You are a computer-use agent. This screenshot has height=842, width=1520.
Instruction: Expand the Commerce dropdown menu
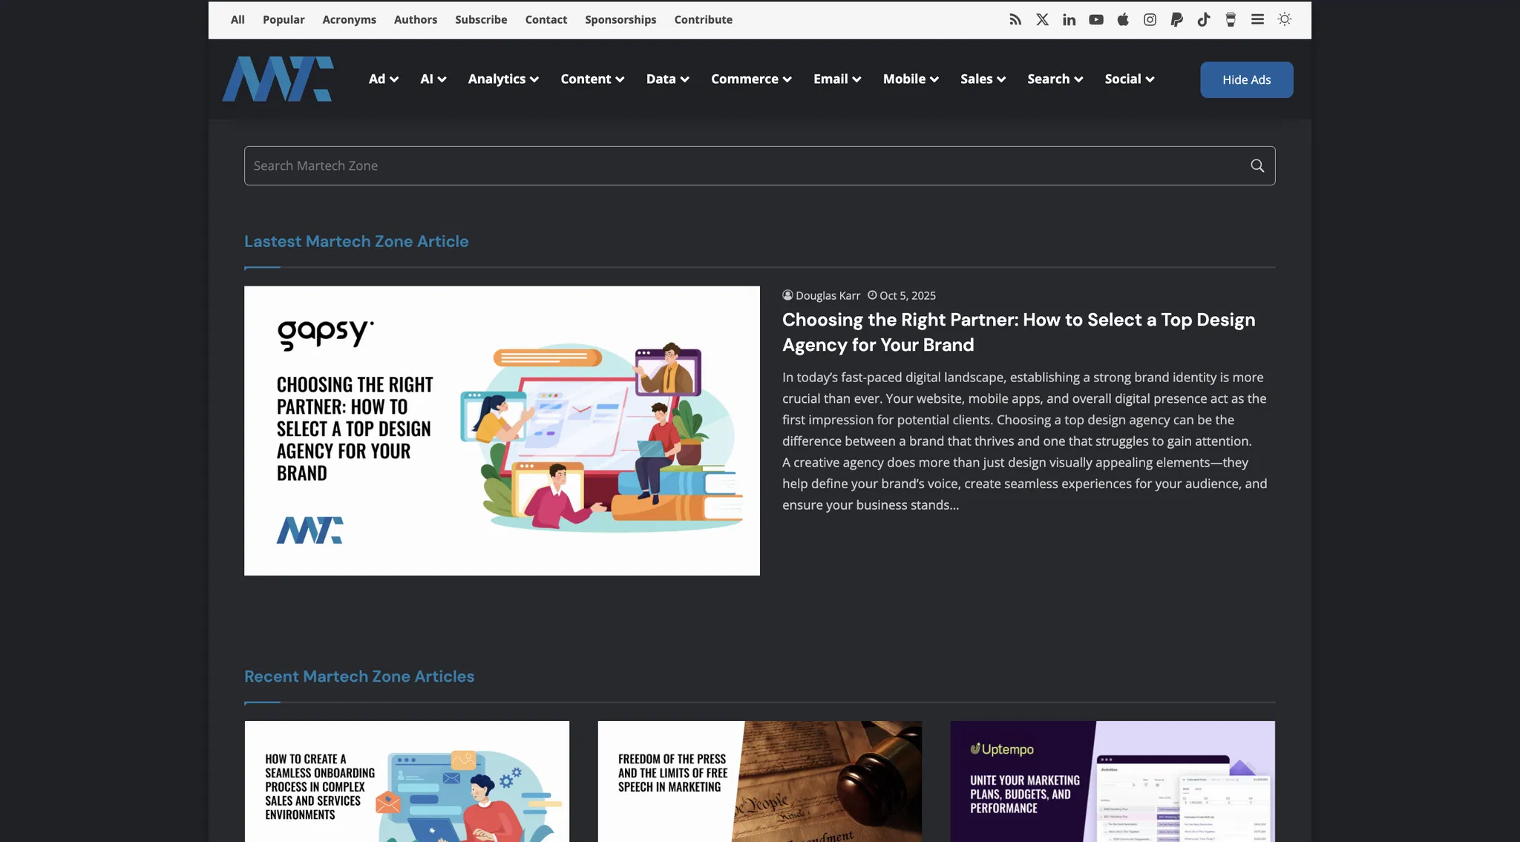[x=751, y=79]
